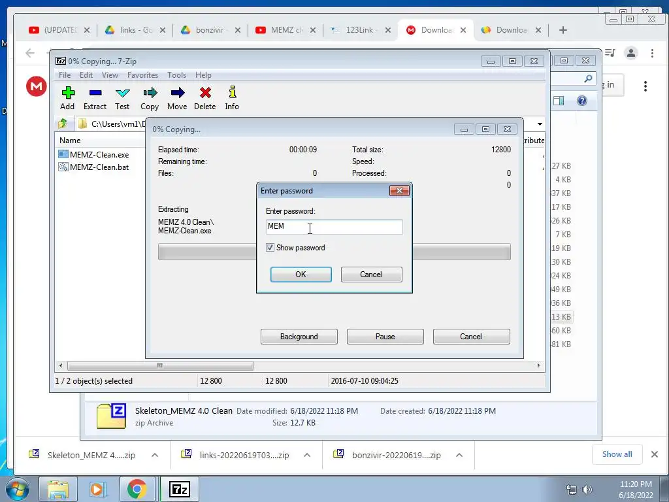Close the 123Link browser tab
This screenshot has height=502, width=669.
[388, 30]
